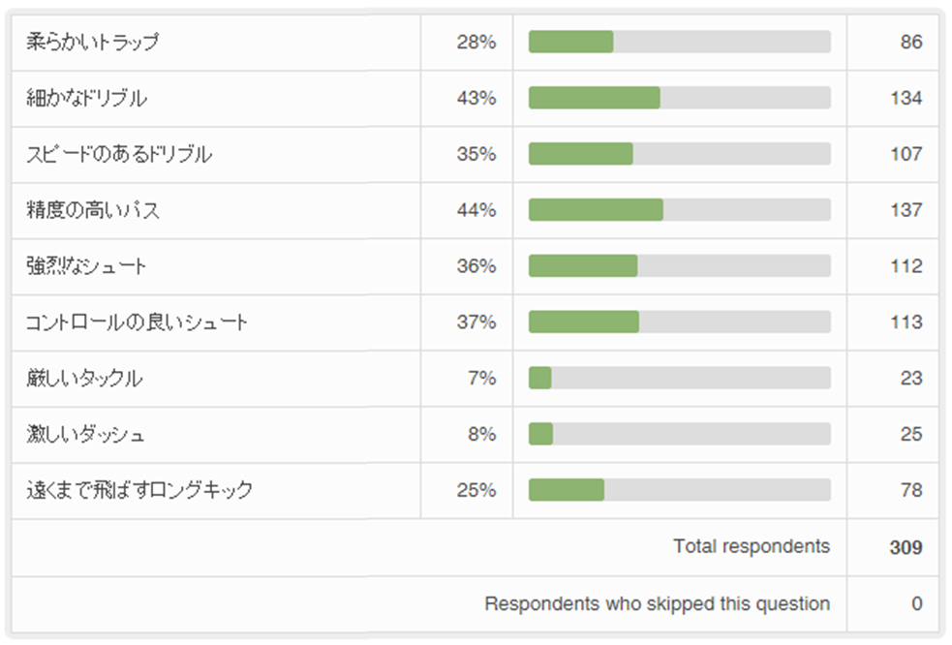Image resolution: width=952 pixels, height=645 pixels.
Task: Click the total count 309
Action: click(x=906, y=547)
